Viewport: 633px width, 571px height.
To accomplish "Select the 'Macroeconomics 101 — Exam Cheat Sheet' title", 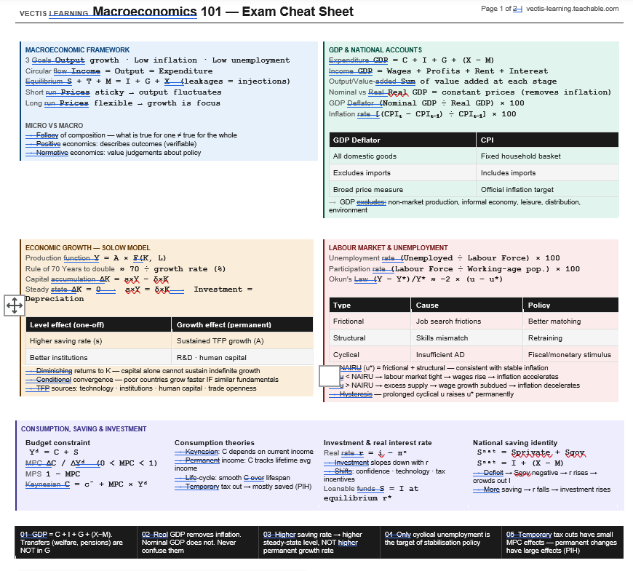I will coord(223,12).
